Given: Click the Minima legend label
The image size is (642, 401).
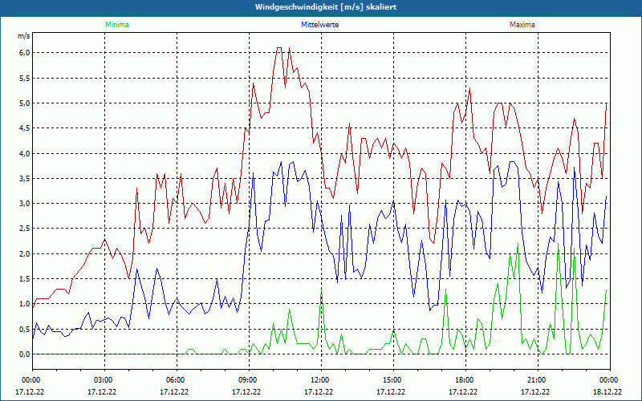Looking at the screenshot, I should coord(117,25).
